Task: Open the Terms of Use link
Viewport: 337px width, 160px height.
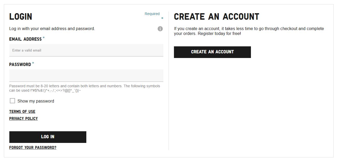Action: pyautogui.click(x=22, y=112)
